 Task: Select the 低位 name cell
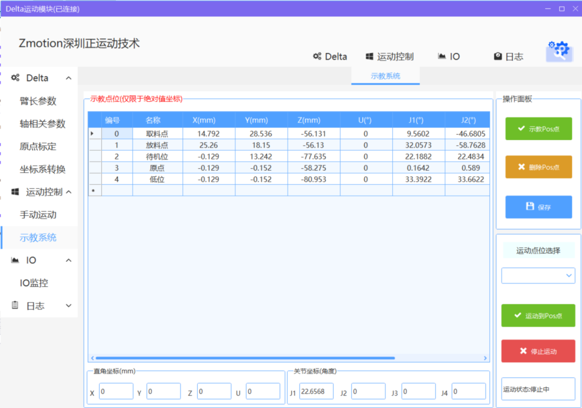tap(158, 179)
